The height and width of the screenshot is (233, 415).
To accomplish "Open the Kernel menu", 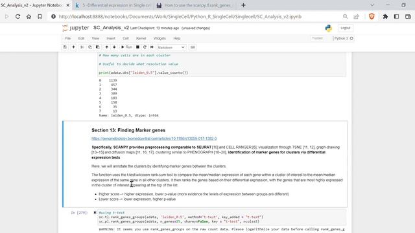I will click(x=141, y=38).
